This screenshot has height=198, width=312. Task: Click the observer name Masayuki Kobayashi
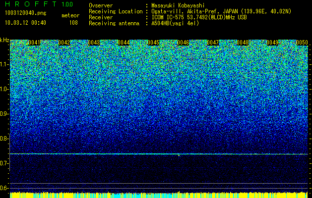tap(178, 5)
